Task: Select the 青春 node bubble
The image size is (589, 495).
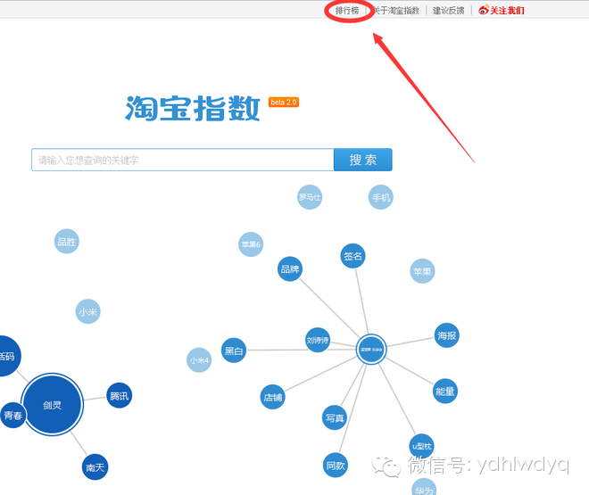Action: point(12,415)
